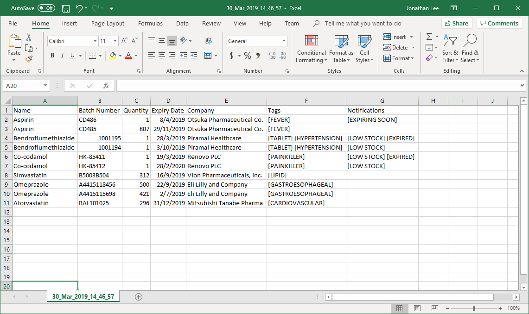Open the Format cells button
Viewport: 529px width, 314px height.
[398, 58]
